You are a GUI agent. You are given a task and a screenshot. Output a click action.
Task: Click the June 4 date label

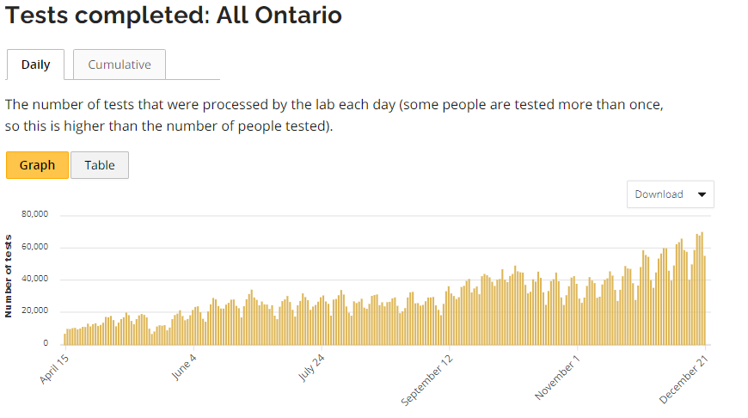click(x=184, y=365)
